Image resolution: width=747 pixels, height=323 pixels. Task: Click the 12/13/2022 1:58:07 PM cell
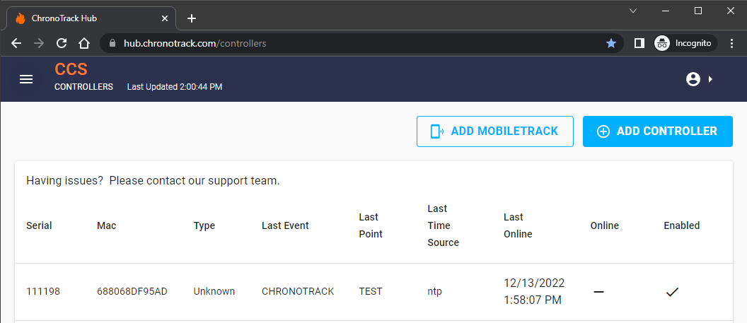534,292
